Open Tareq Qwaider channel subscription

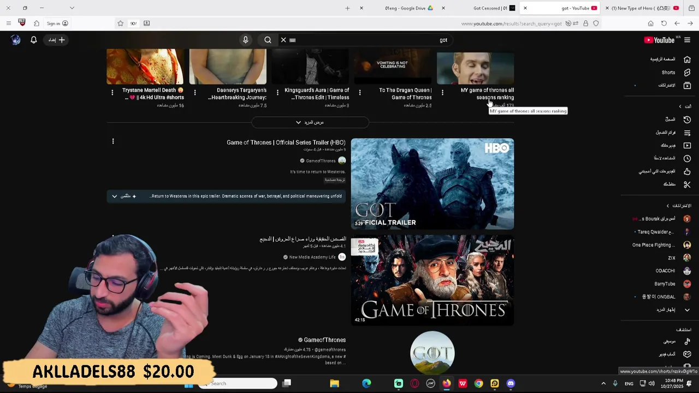pos(664,232)
